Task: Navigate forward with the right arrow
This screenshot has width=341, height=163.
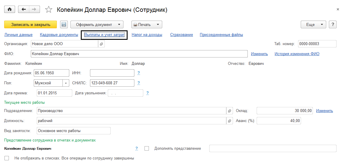Action: tap(34, 9)
